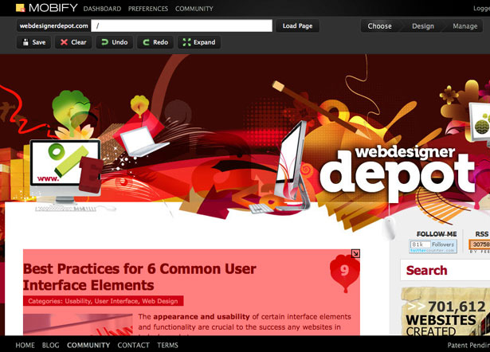Switch to the Manage step tab
This screenshot has height=352, width=490.
click(465, 26)
